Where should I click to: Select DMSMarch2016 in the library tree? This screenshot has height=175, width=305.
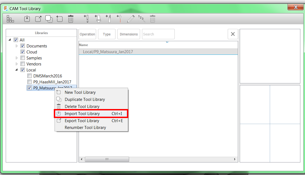(48, 76)
